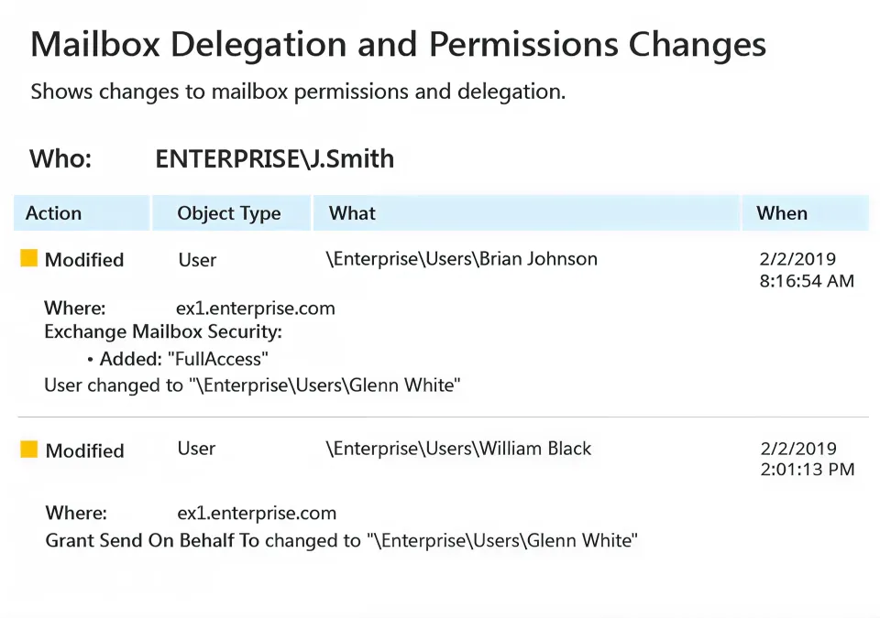This screenshot has height=618, width=880.
Task: Open the \Enterprise\Users\Brian Johnson entry
Action: coord(462,259)
